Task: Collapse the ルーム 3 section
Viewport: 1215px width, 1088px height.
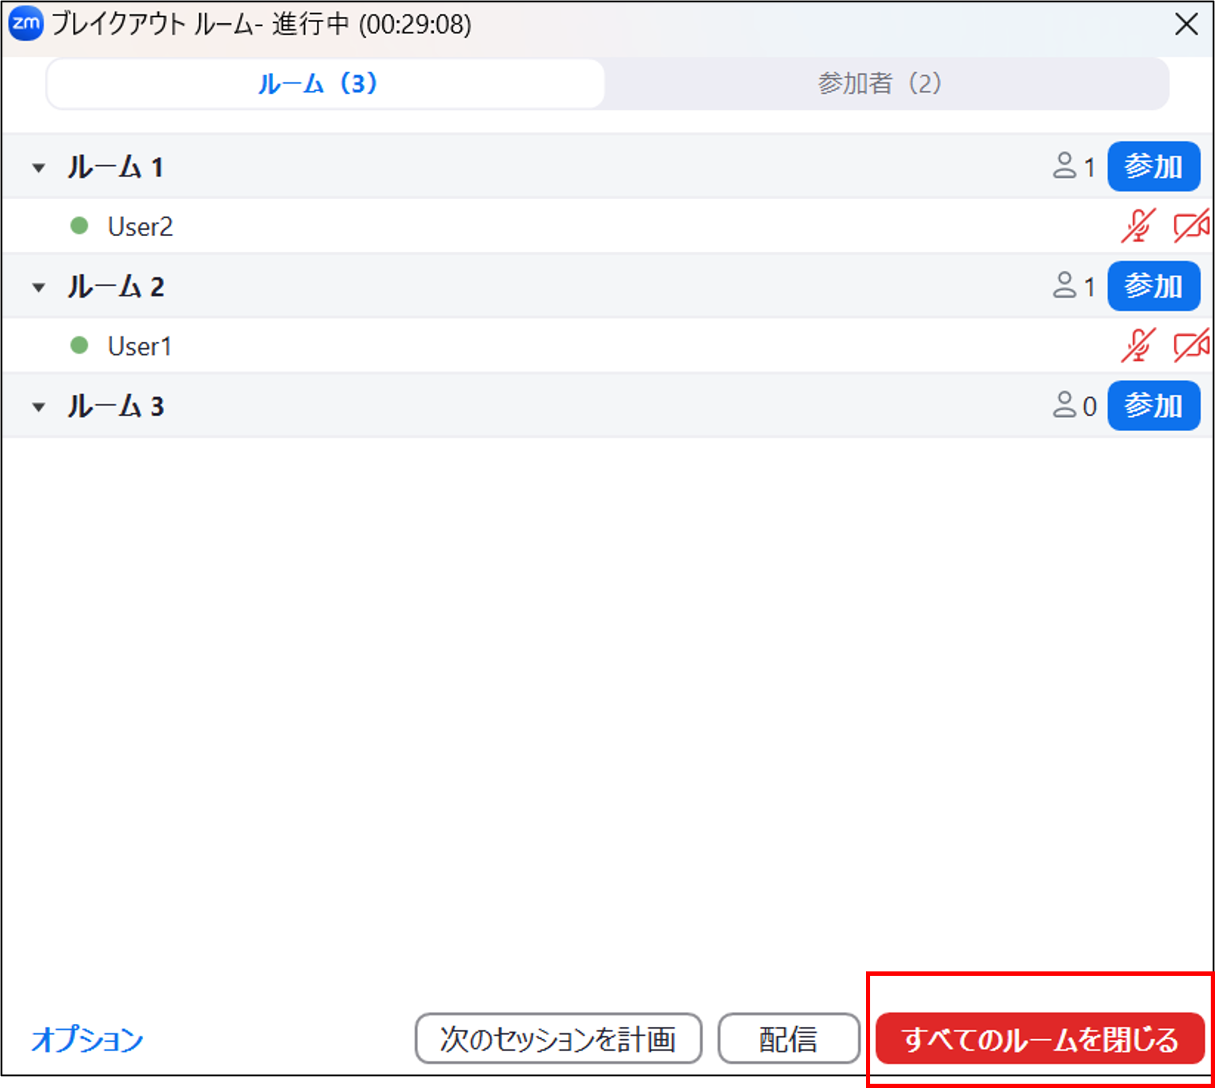Action: coord(39,407)
